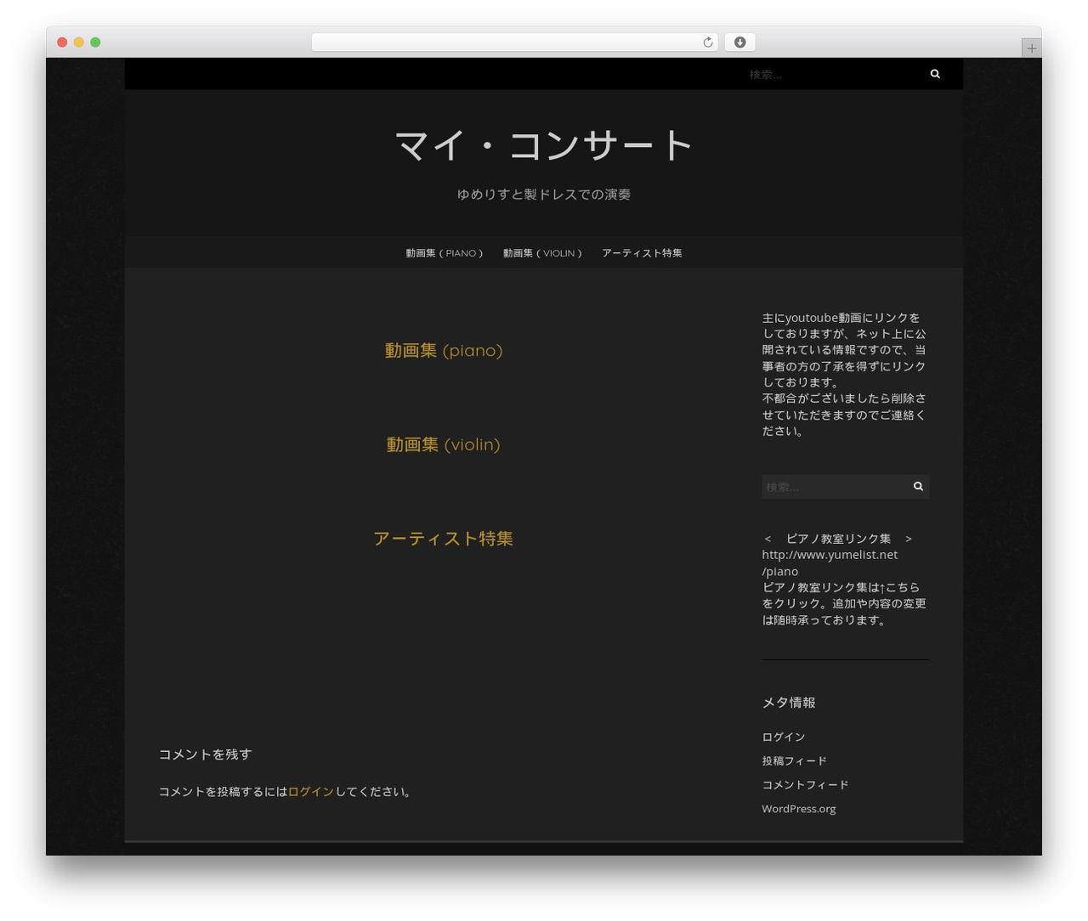This screenshot has height=921, width=1088.
Task: Click the sidebar search magnifier icon
Action: pos(918,486)
